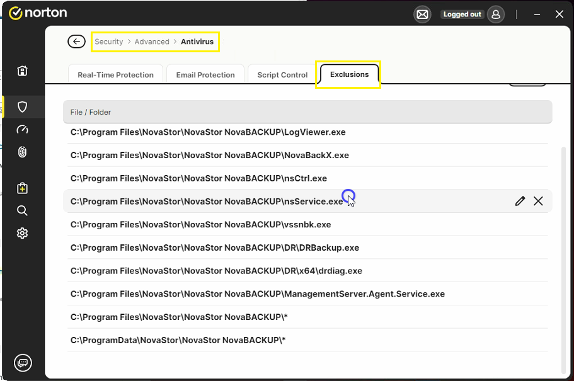The height and width of the screenshot is (381, 574).
Task: Open the clipboard-plus sidebar icon
Action: click(22, 188)
